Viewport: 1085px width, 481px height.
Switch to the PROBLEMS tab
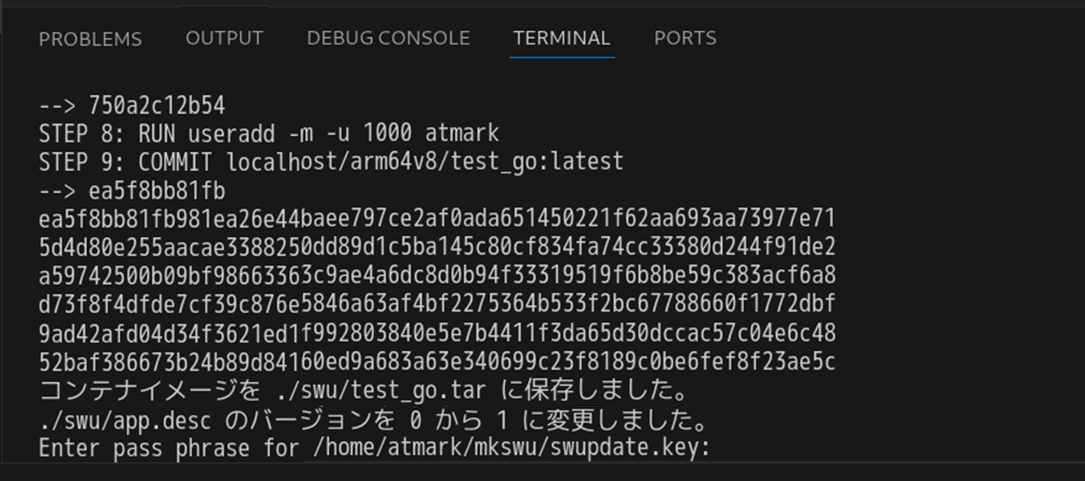(90, 39)
